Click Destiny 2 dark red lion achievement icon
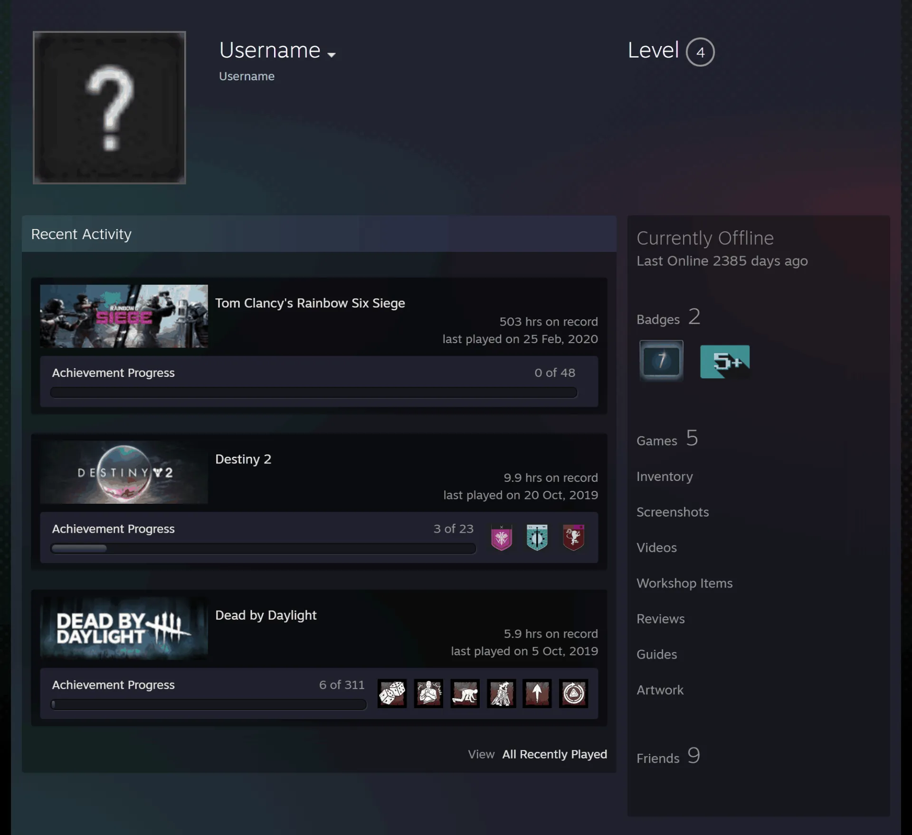Viewport: 912px width, 835px height. click(x=573, y=537)
